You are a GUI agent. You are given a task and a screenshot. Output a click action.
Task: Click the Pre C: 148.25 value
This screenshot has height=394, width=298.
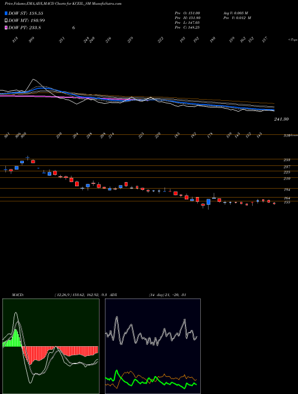coord(187,27)
